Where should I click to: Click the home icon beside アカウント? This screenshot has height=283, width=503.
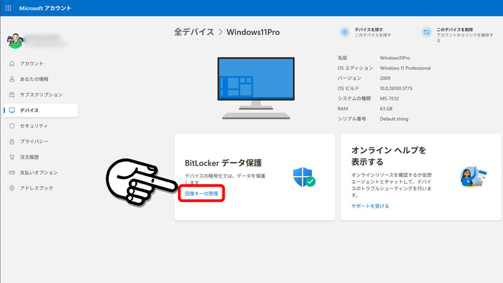12,64
